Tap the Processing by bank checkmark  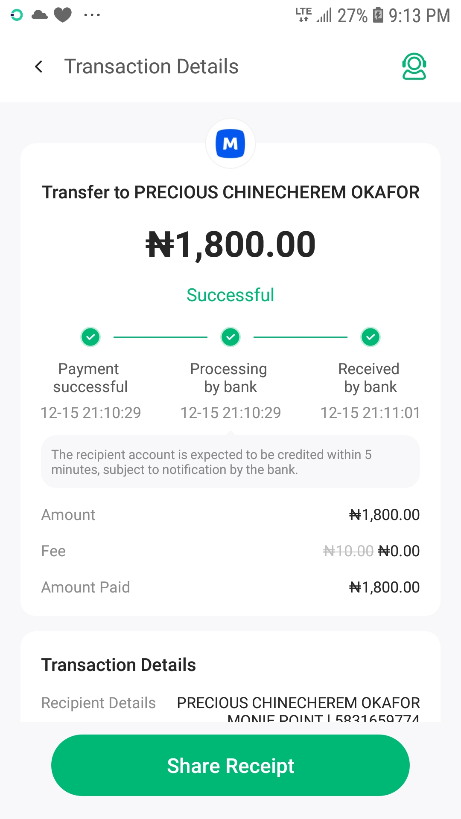(x=230, y=337)
